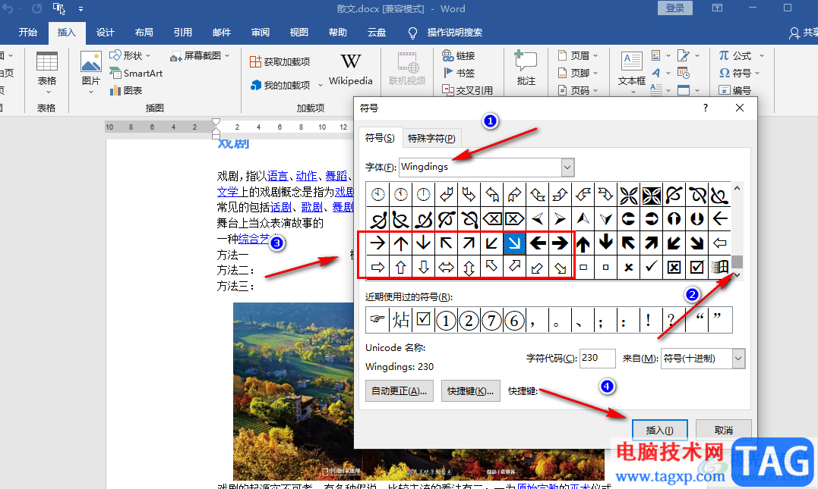Click the 快捷键(K) button

pyautogui.click(x=471, y=391)
